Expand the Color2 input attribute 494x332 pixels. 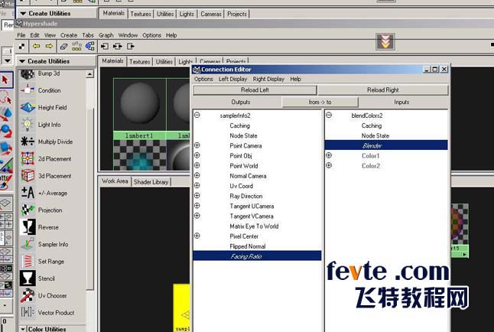tap(329, 165)
